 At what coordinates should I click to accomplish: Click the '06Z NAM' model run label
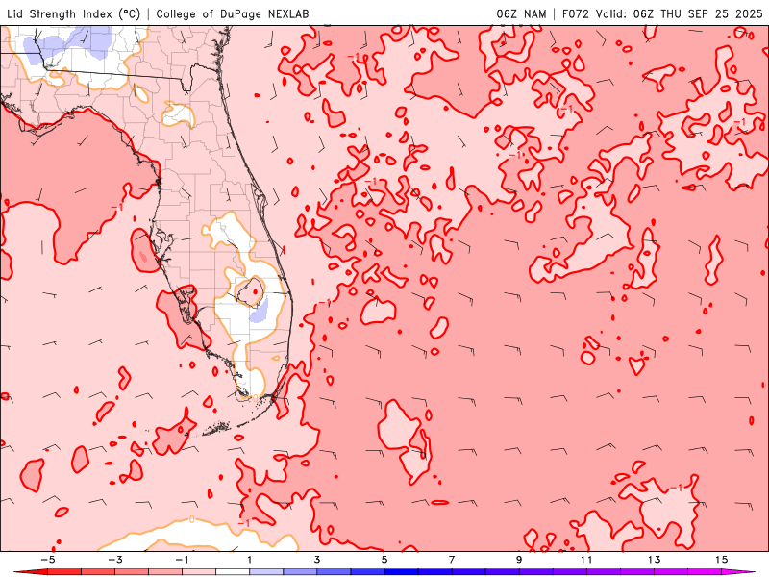coord(521,13)
